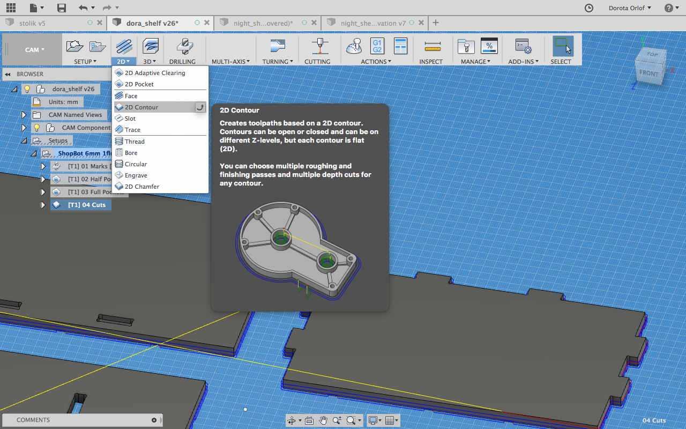Click the Save icon in top bar

62,8
